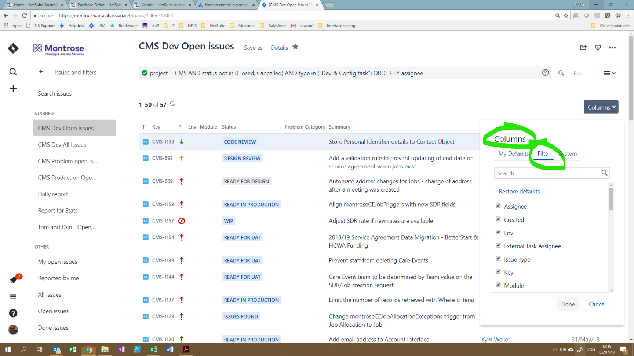Open notifications via the megaphone icon

pos(14,279)
